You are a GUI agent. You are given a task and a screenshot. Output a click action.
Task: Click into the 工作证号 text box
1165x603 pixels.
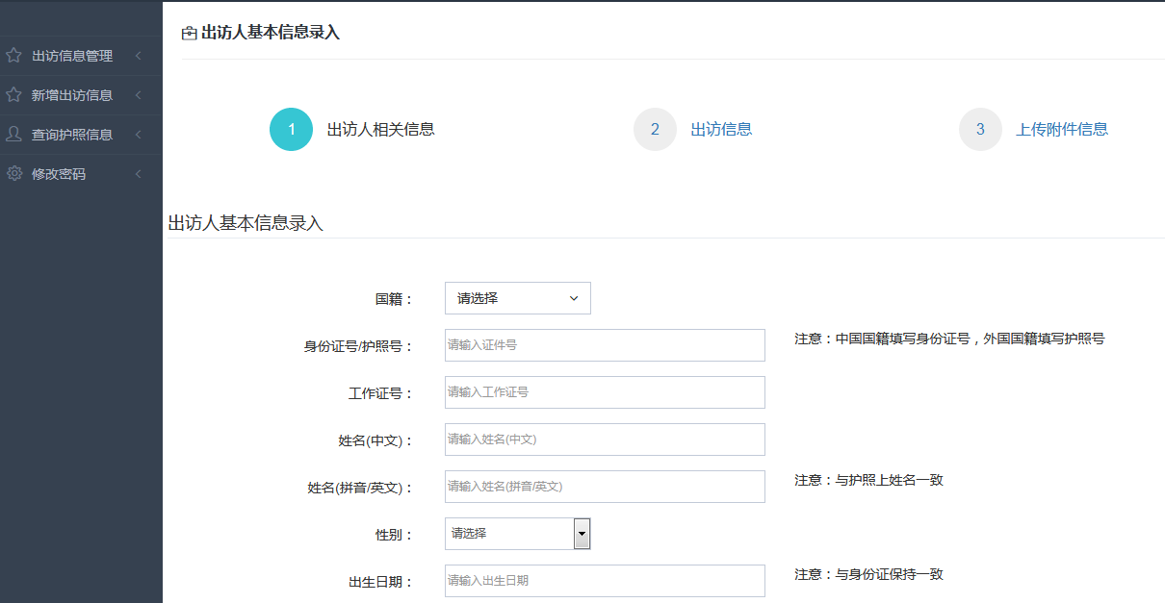point(605,392)
